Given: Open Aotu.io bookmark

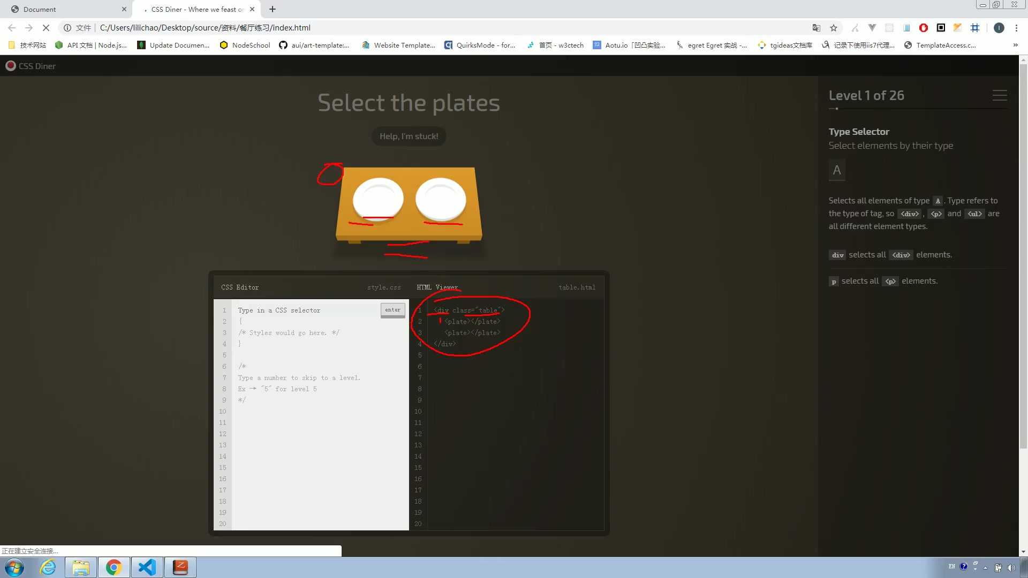Looking at the screenshot, I should (x=630, y=45).
